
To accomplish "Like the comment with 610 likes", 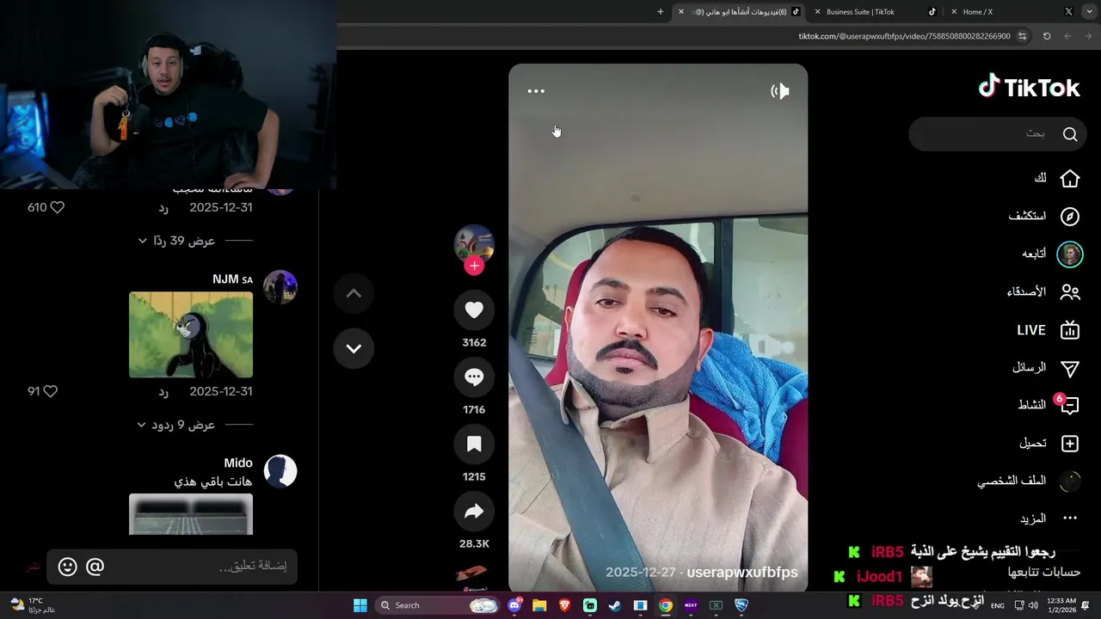I will [57, 207].
